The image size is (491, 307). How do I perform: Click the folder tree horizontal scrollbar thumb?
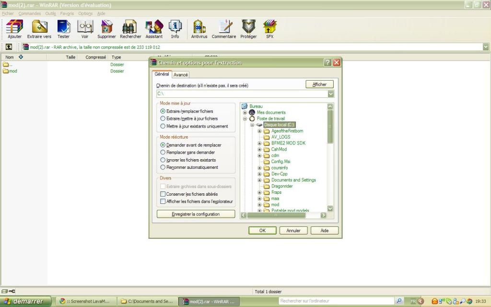[276, 215]
